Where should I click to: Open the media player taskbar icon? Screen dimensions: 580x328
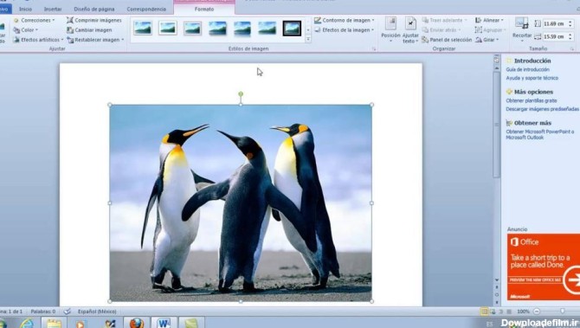pyautogui.click(x=80, y=324)
